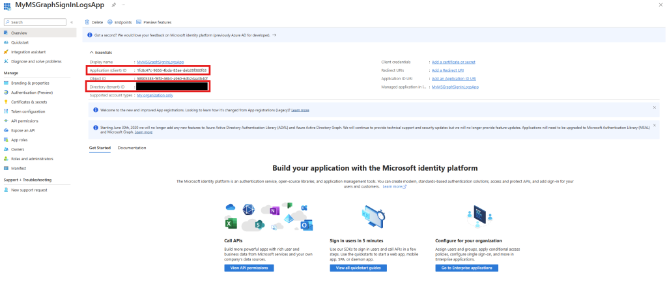Click Add a certificate or secret link
Image resolution: width=667 pixels, height=284 pixels.
coord(453,62)
